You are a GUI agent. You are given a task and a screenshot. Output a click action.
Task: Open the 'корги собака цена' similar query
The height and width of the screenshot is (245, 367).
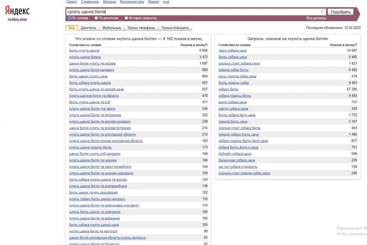(x=232, y=51)
